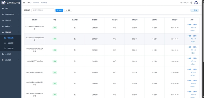Open the user avatar dropdown menu
The width and height of the screenshot is (204, 98).
point(197,3)
